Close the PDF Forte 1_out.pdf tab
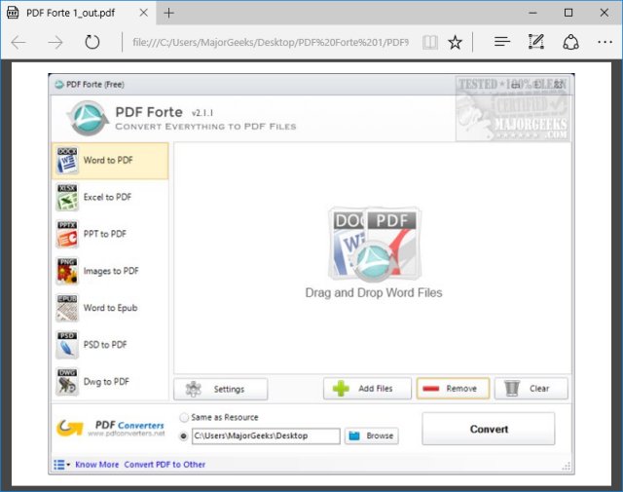623x492 pixels. (144, 13)
